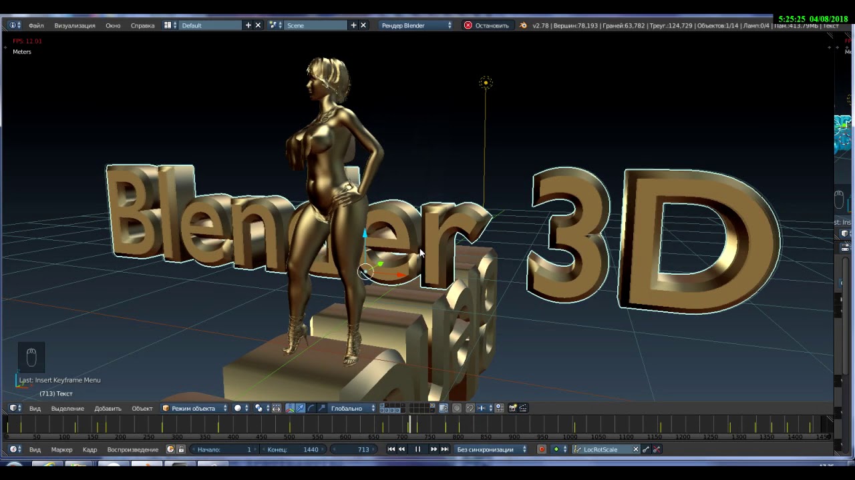855x480 pixels.
Task: Delete the Default screen layout
Action: tap(258, 25)
